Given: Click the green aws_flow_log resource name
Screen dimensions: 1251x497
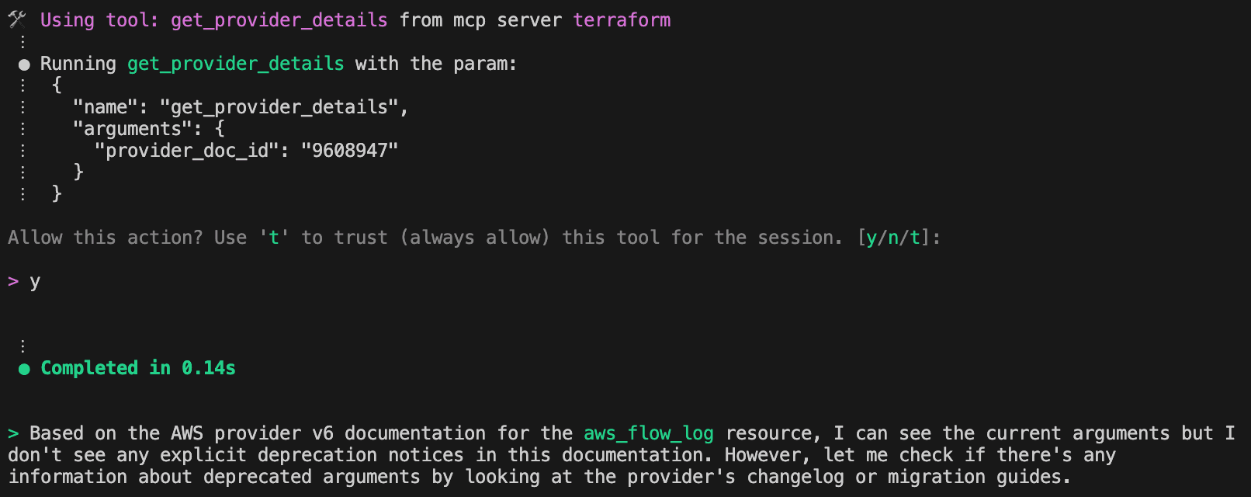Looking at the screenshot, I should (x=648, y=433).
